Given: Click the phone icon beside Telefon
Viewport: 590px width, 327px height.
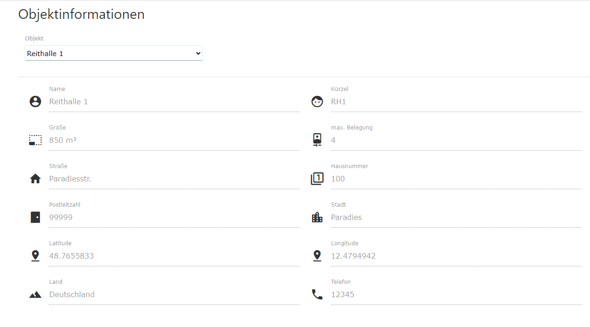Looking at the screenshot, I should (x=317, y=294).
